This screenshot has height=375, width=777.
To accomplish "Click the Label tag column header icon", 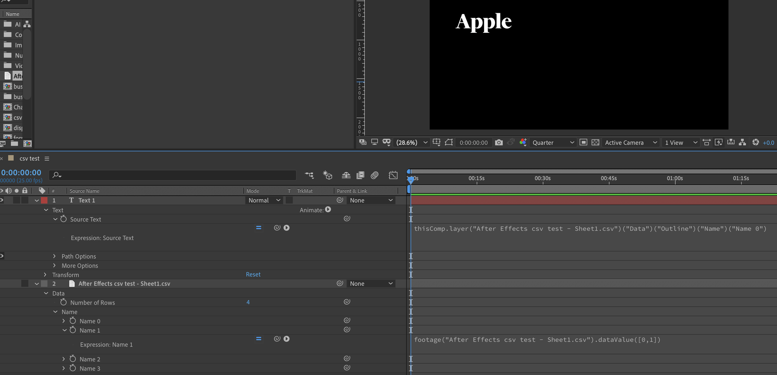I will click(x=42, y=190).
